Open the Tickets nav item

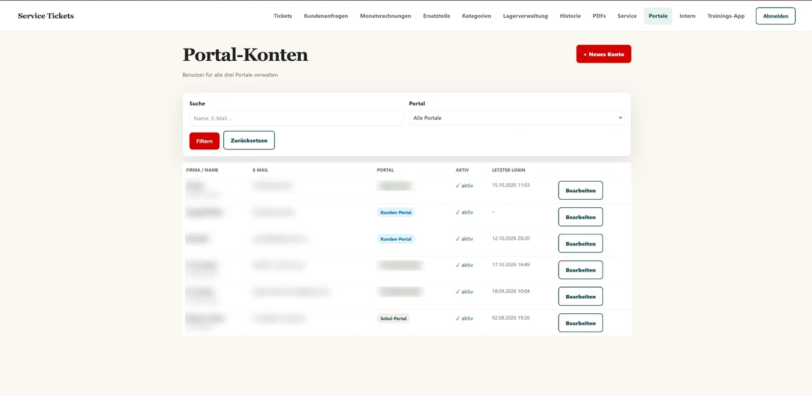282,16
